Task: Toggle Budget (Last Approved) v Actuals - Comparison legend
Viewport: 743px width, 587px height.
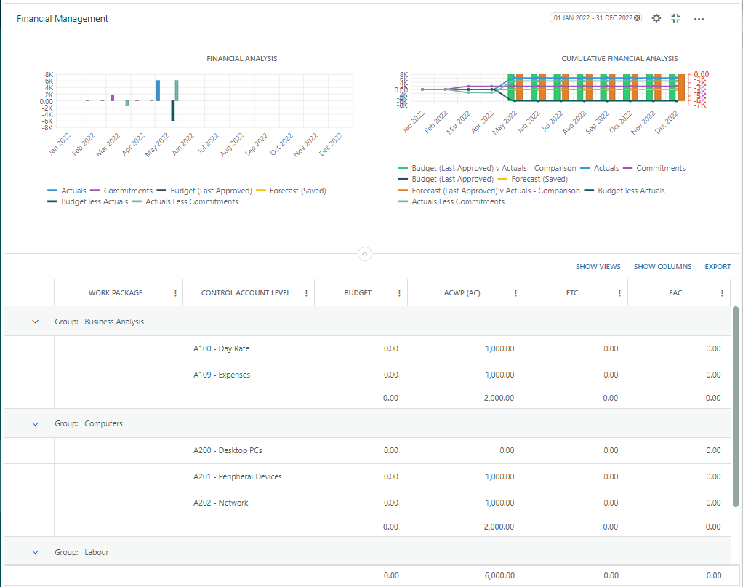Action: pyautogui.click(x=487, y=168)
